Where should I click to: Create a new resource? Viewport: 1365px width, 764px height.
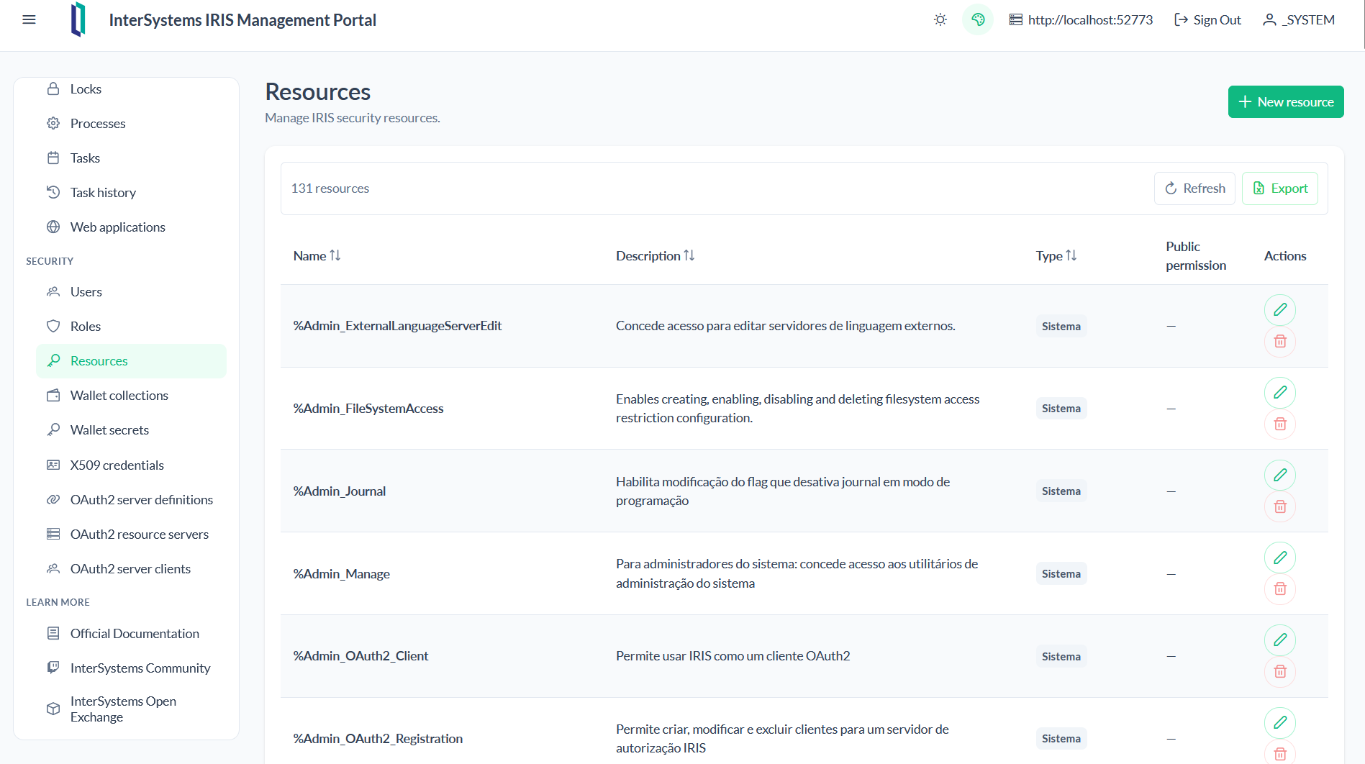coord(1286,101)
